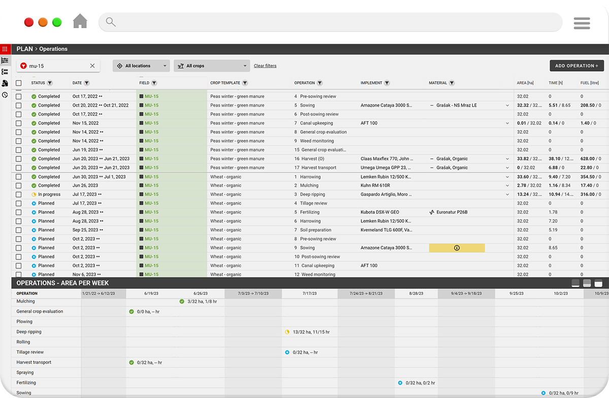Check the Wheat Mulching Jun 26, 2023 row

[x=19, y=186]
